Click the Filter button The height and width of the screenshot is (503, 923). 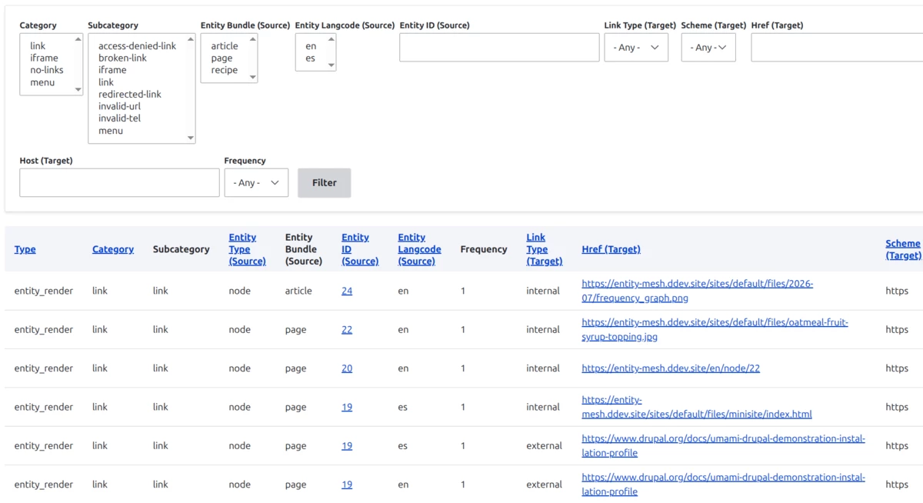(325, 183)
